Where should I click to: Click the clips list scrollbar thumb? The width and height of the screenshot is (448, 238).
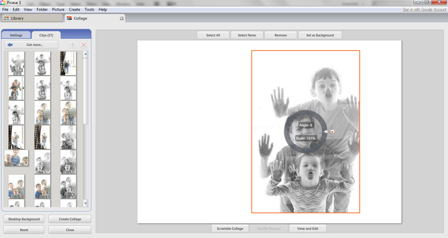85,91
